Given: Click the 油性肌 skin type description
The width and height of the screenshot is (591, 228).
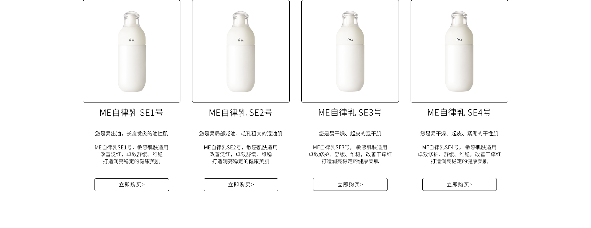Looking at the screenshot, I should [131, 133].
